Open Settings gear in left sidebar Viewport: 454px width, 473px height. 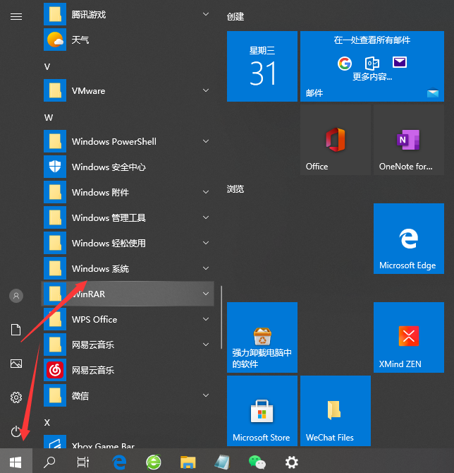coord(16,397)
